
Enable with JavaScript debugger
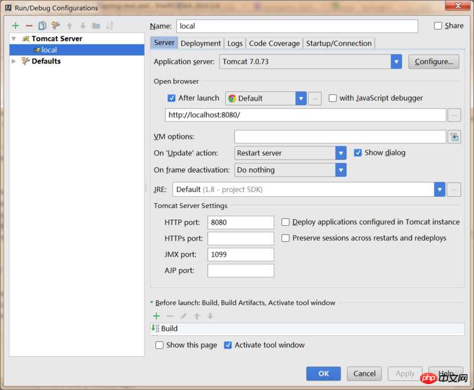pyautogui.click(x=332, y=98)
